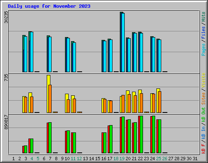Image resolution: width=208 pixels, height=163 pixels.
Task: Click the 890817 kB axis value
Action: [x=6, y=122]
